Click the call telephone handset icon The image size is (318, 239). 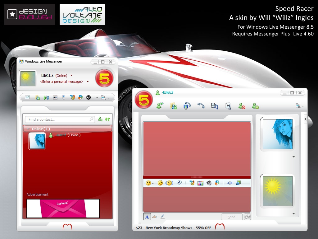pyautogui.click(x=201, y=105)
